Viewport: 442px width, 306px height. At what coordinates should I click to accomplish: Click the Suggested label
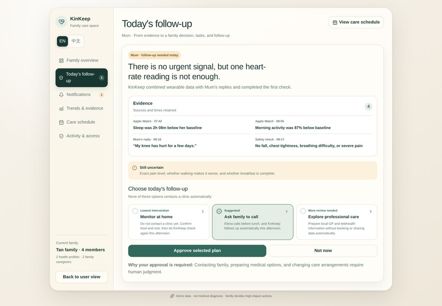[232, 211]
